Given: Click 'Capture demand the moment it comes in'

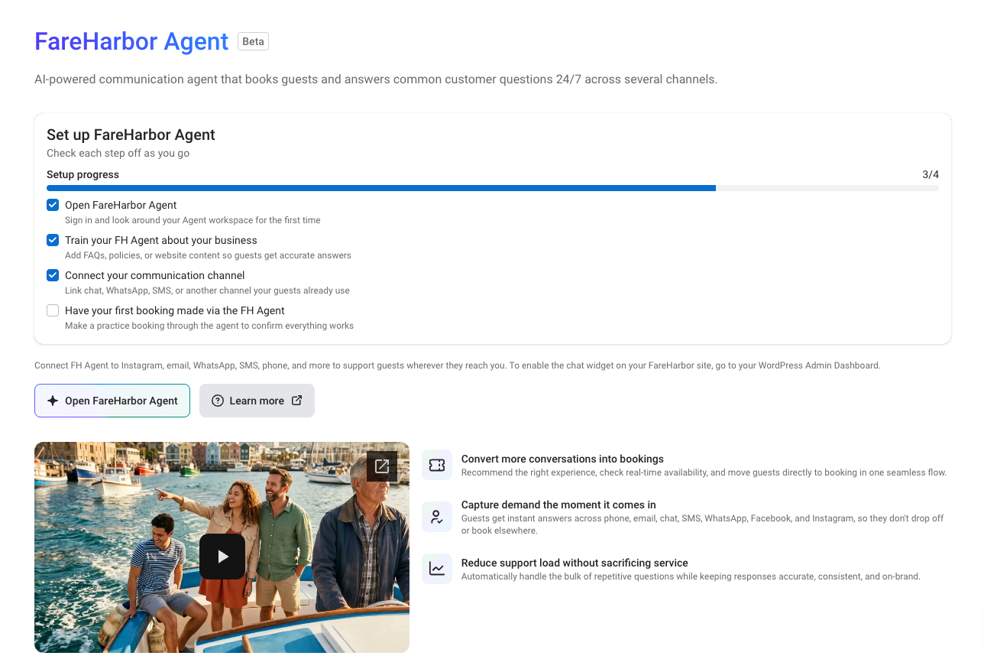Looking at the screenshot, I should (x=558, y=505).
